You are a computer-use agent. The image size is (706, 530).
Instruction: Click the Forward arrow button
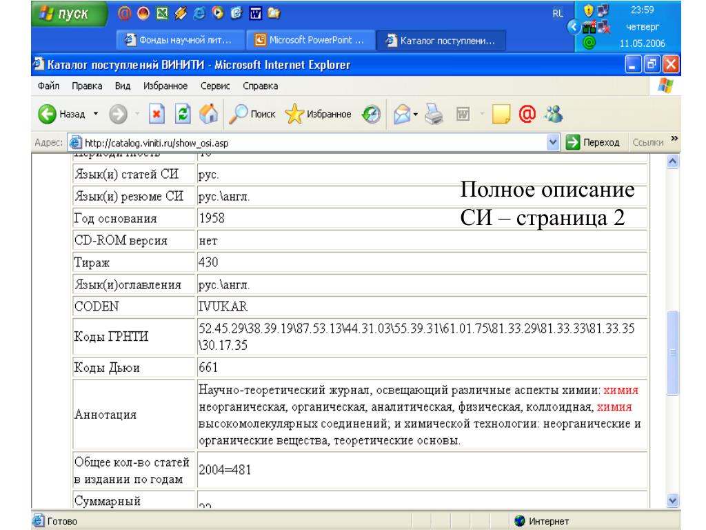[118, 114]
